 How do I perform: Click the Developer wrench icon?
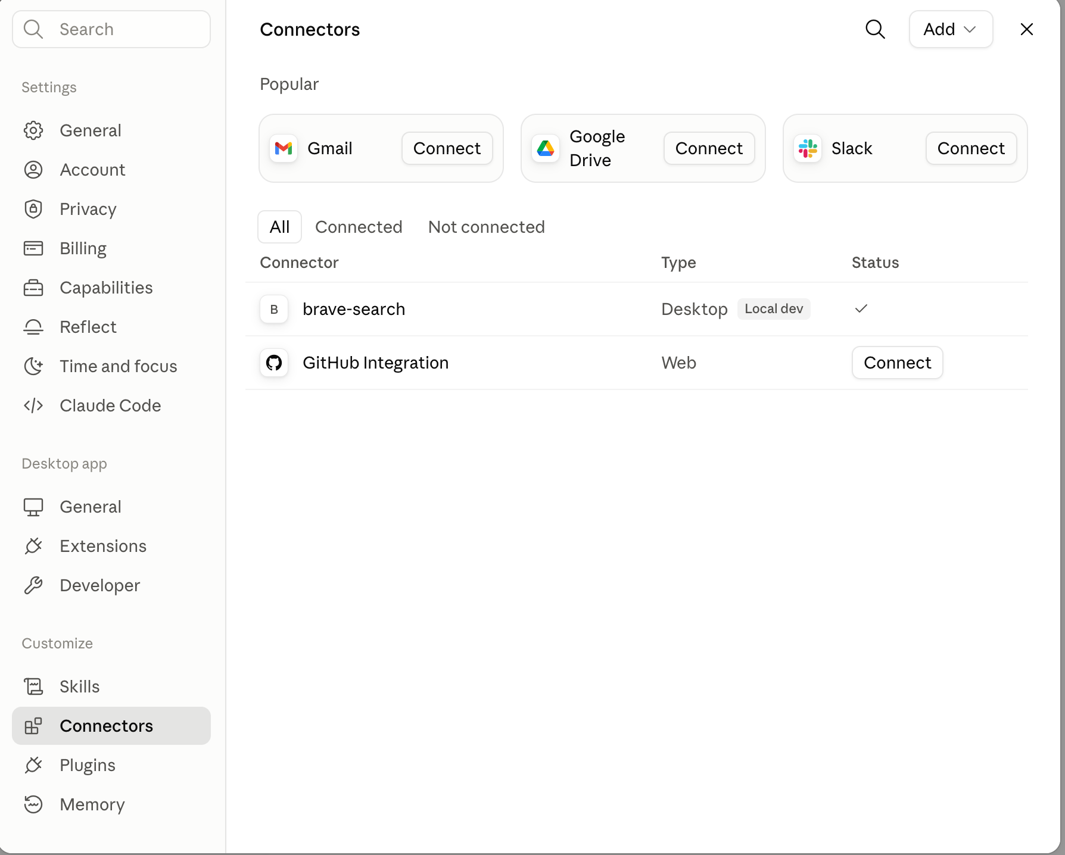click(33, 585)
